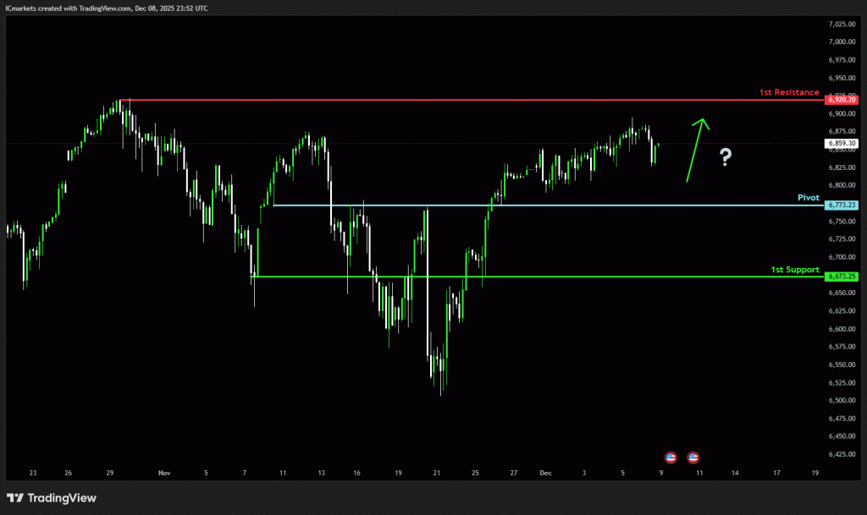
Task: Click the "1st Support" text label
Action: (x=794, y=270)
